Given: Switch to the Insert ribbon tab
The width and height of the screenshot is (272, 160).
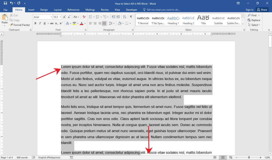Looking at the screenshot, I should pyautogui.click(x=31, y=10).
